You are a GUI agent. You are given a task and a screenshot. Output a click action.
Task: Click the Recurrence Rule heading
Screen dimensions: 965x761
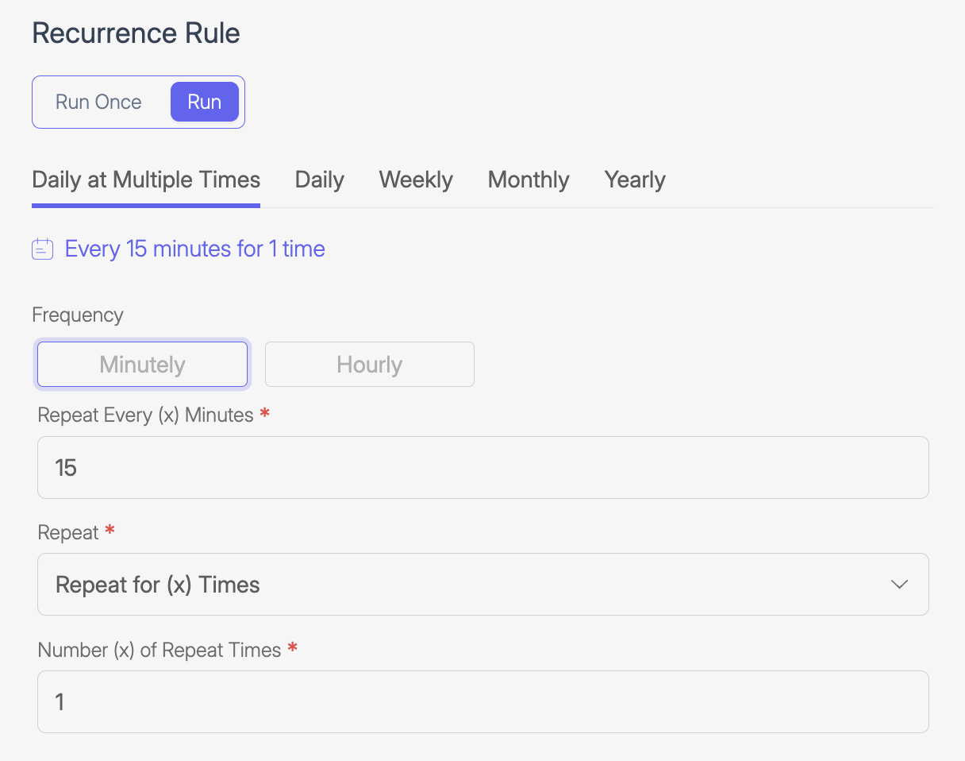click(x=136, y=33)
